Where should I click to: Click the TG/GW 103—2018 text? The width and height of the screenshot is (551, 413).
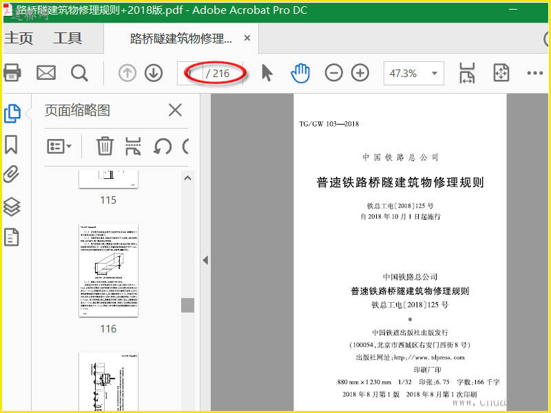(329, 124)
